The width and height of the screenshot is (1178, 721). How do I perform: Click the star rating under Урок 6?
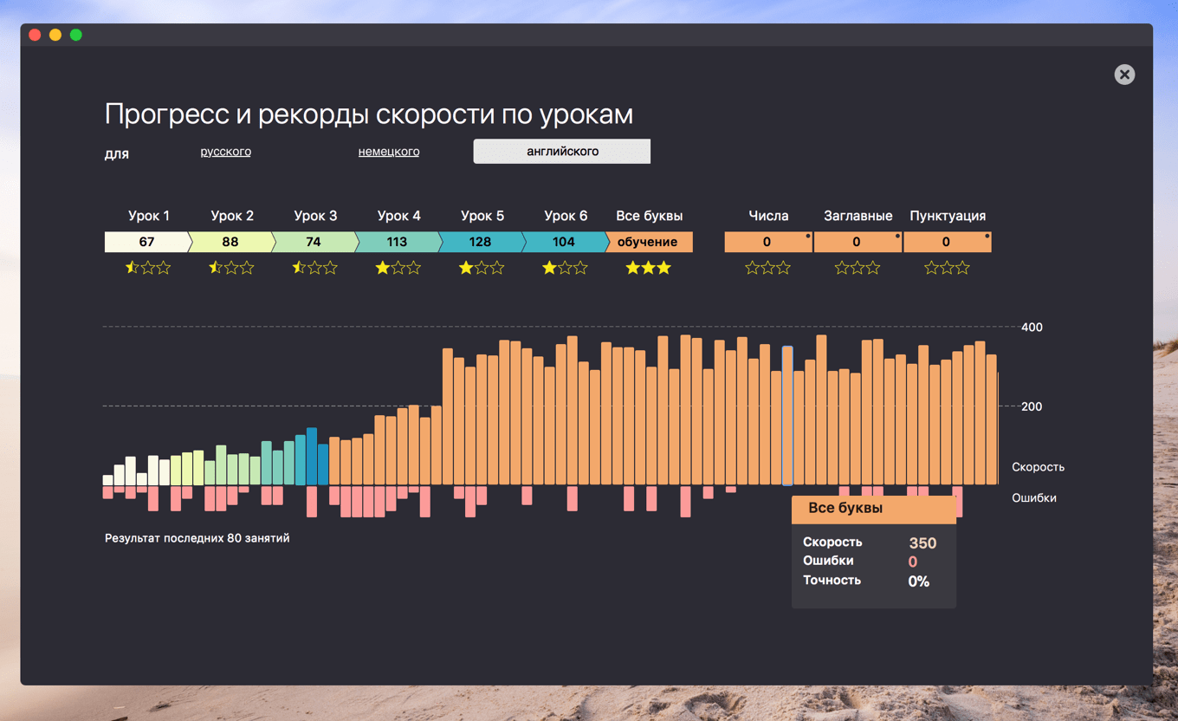565,268
